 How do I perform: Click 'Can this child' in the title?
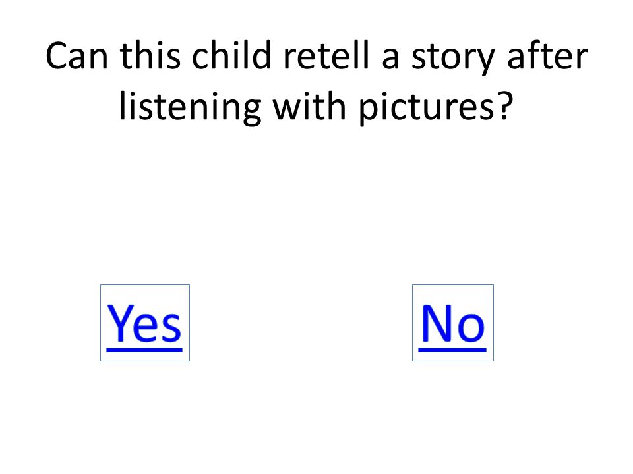(158, 55)
